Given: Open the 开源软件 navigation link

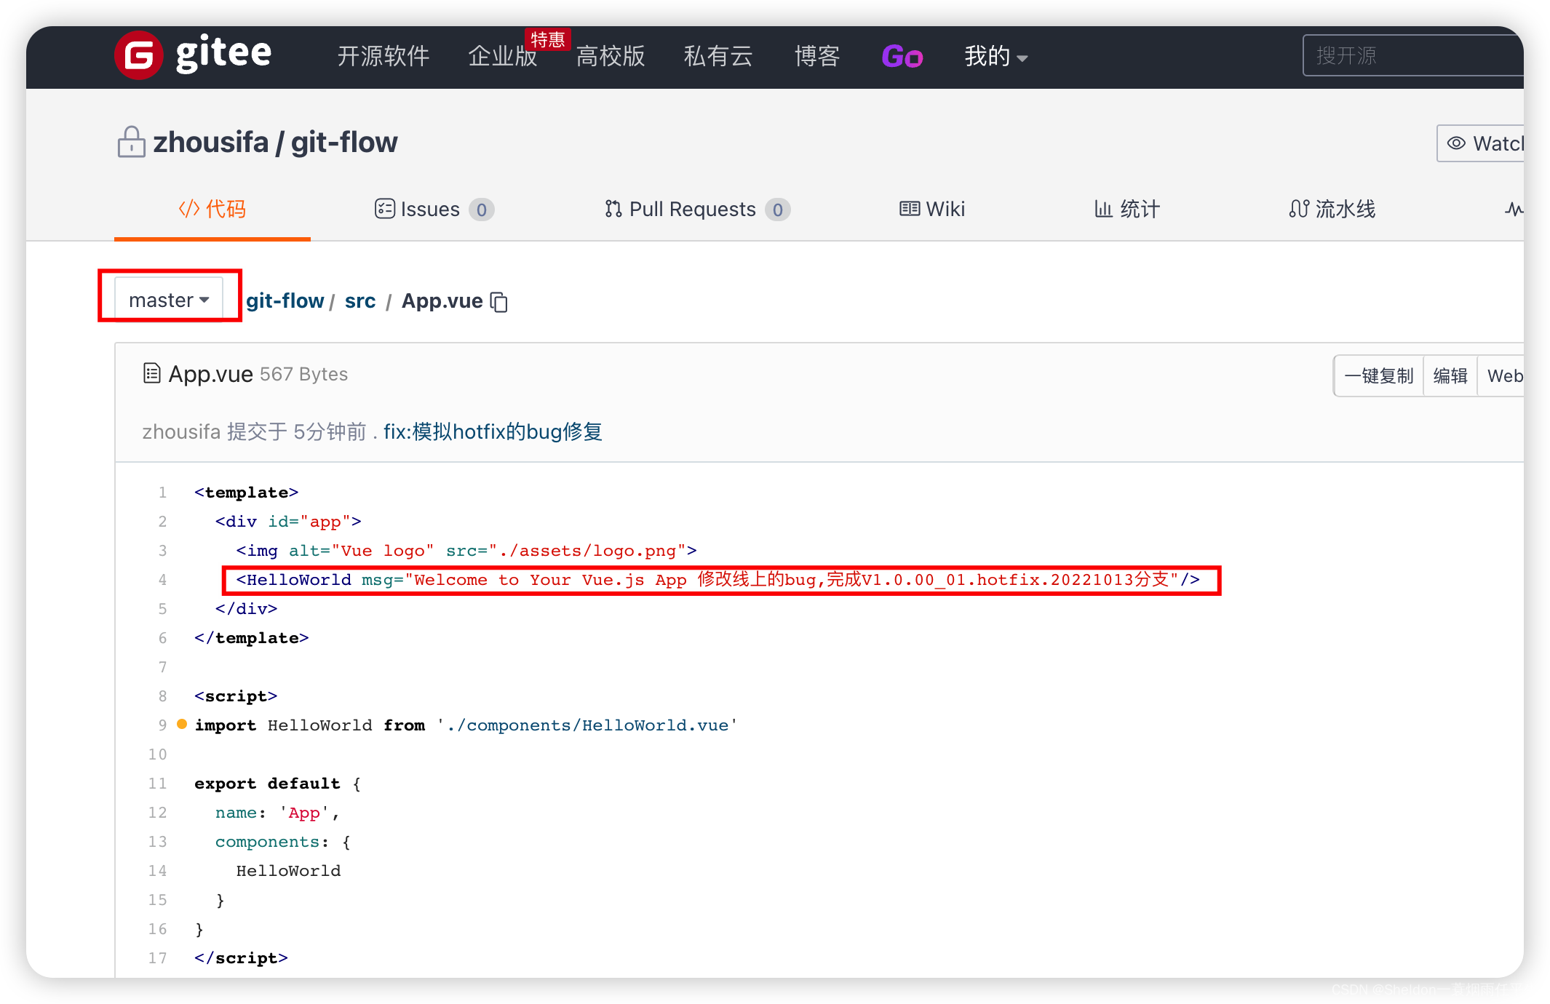Looking at the screenshot, I should [383, 56].
